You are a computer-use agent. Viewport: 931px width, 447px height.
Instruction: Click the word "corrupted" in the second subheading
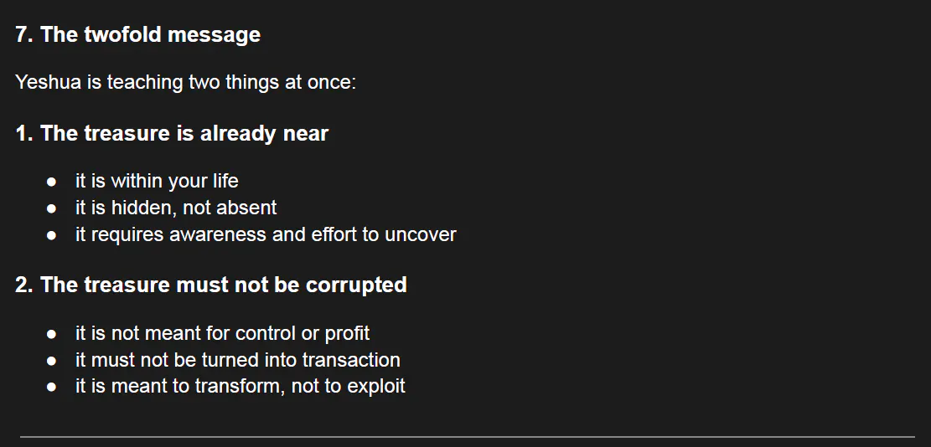click(356, 285)
